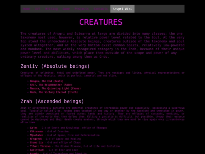The image size is (205, 154).
Task: Open the Grand Lie entry link
Action: (36, 143)
